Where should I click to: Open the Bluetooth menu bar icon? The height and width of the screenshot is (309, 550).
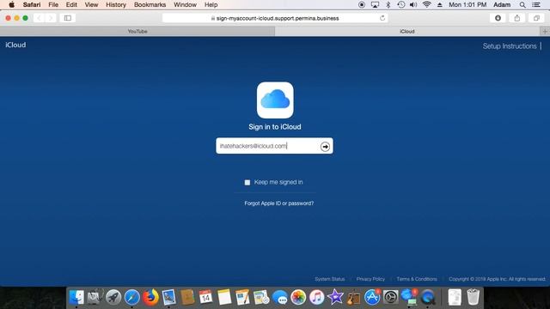(x=388, y=4)
